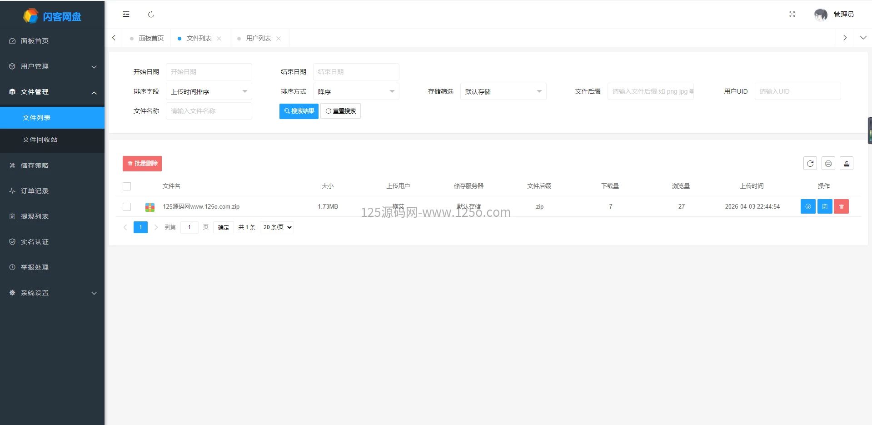This screenshot has height=425, width=872.
Task: Print the table using printer icon
Action: [828, 164]
